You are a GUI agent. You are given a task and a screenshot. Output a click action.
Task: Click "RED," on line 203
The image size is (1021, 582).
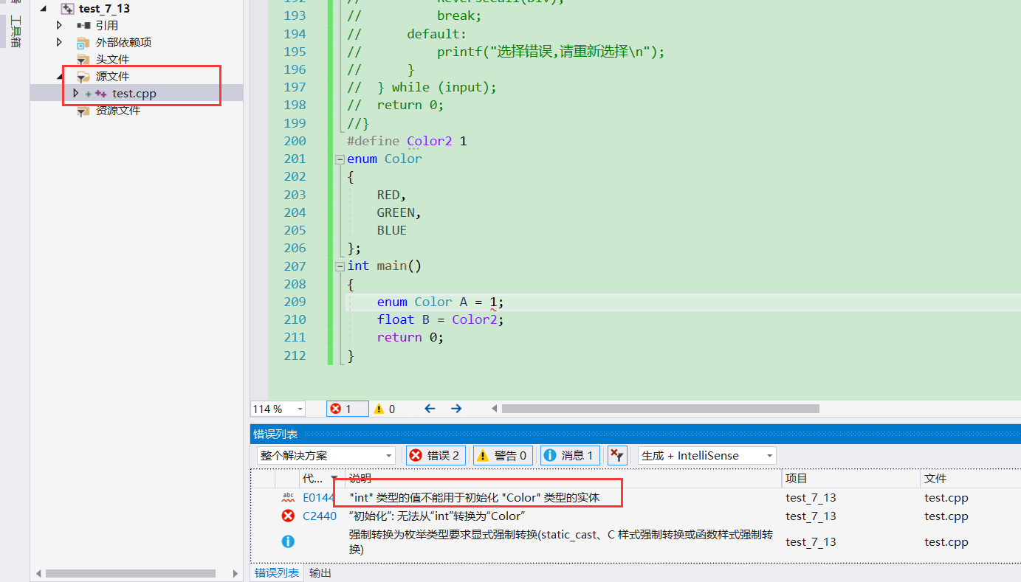coord(391,195)
